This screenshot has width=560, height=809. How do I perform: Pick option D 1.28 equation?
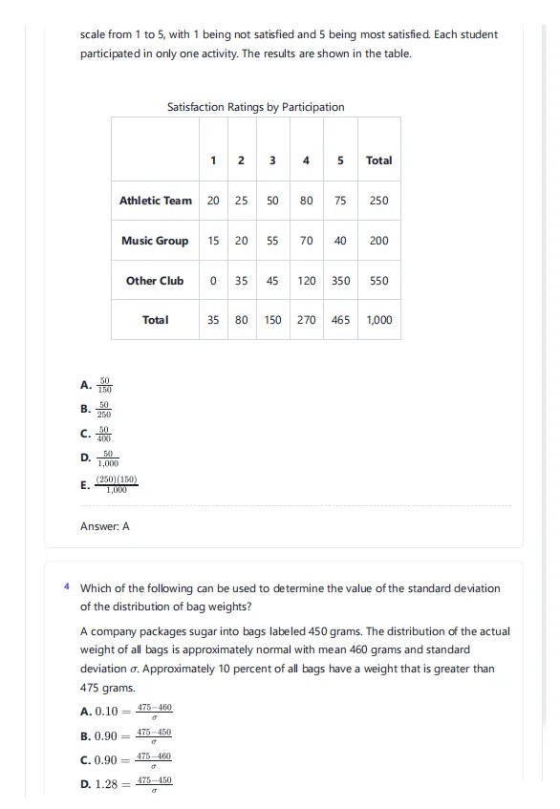click(x=126, y=784)
